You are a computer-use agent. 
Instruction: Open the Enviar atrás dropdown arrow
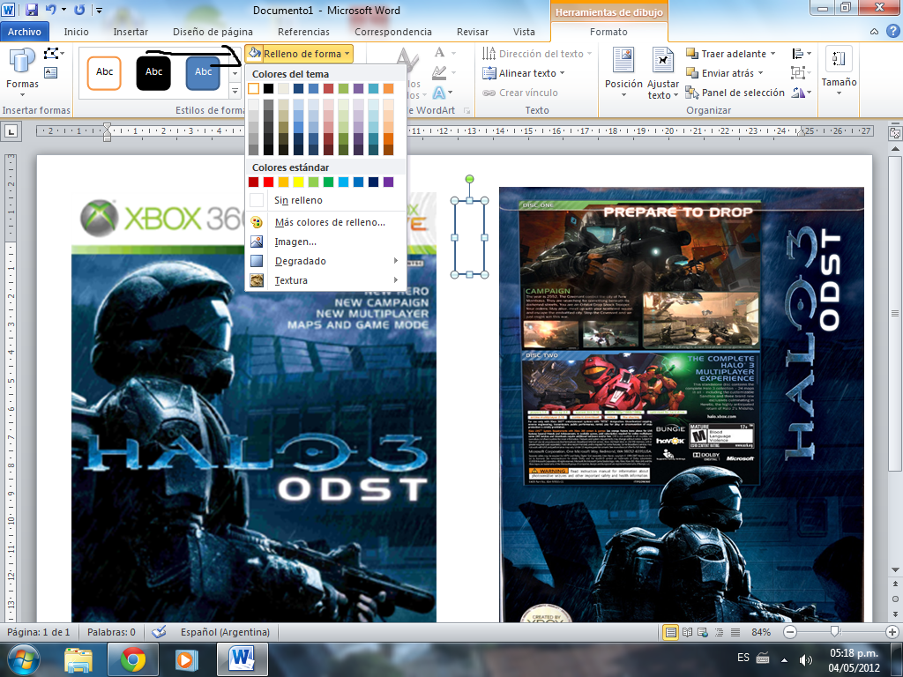tap(761, 73)
